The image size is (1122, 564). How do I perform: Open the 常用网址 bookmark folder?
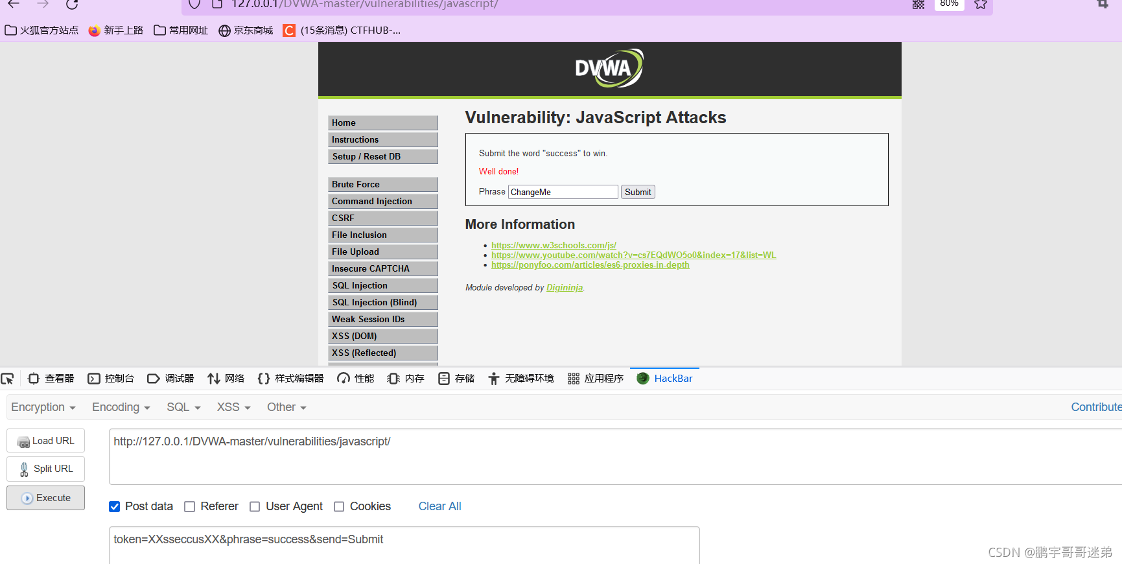click(181, 30)
